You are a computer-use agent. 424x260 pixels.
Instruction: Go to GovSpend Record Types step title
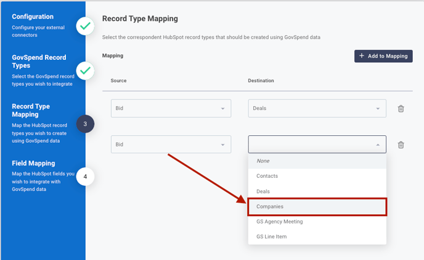39,62
